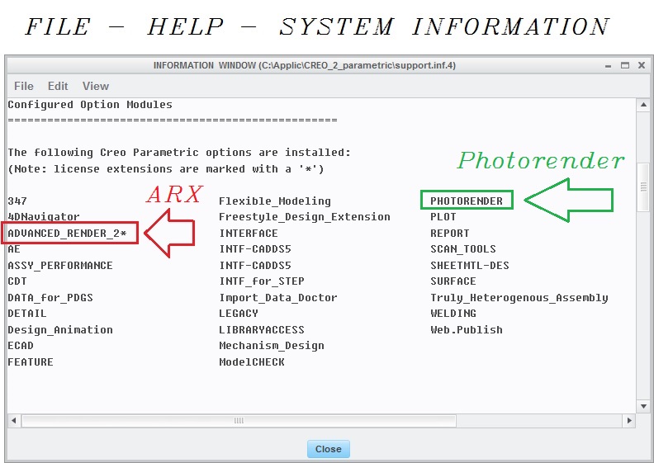Click the DATA_for_PDGS entry
654x463 pixels.
50,298
